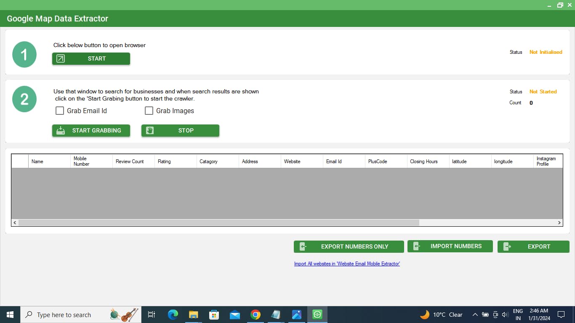Viewport: 575px width, 323px height.
Task: Select the Email Id column header
Action: [344, 161]
